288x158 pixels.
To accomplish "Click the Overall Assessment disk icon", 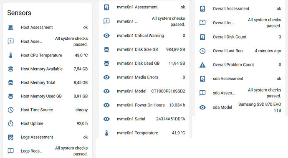I will (202, 9).
